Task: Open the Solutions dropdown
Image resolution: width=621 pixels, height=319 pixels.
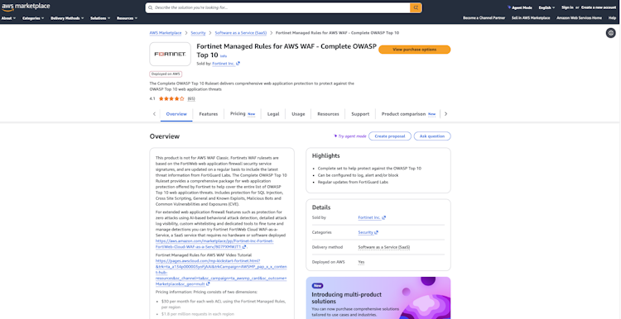Action: pyautogui.click(x=100, y=18)
